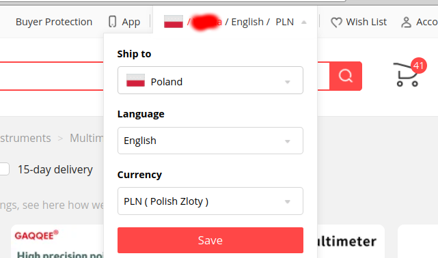Open the App menu item
The width and height of the screenshot is (438, 258).
coord(131,22)
